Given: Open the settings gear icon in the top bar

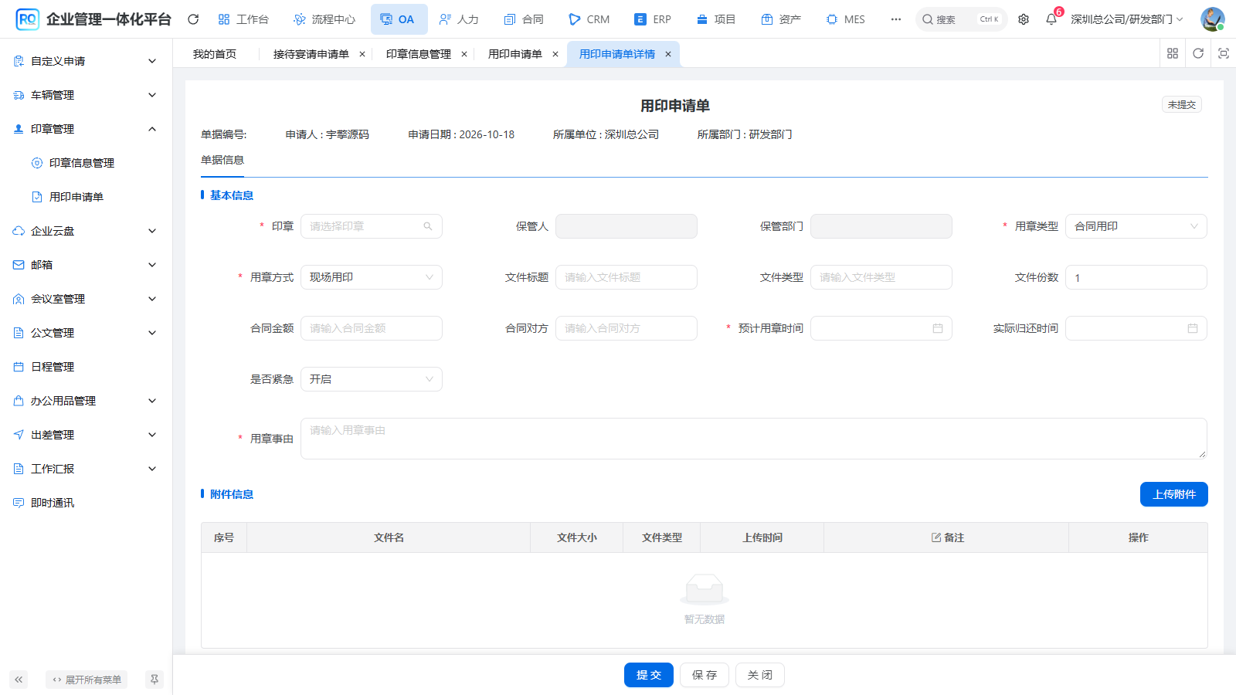Looking at the screenshot, I should coord(1024,19).
